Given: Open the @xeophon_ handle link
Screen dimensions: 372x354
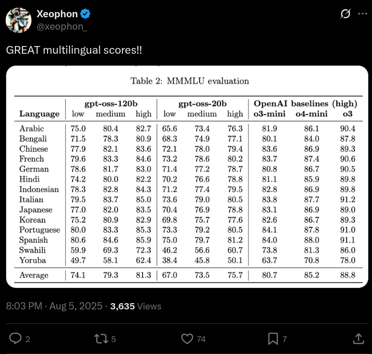Looking at the screenshot, I should (x=62, y=27).
